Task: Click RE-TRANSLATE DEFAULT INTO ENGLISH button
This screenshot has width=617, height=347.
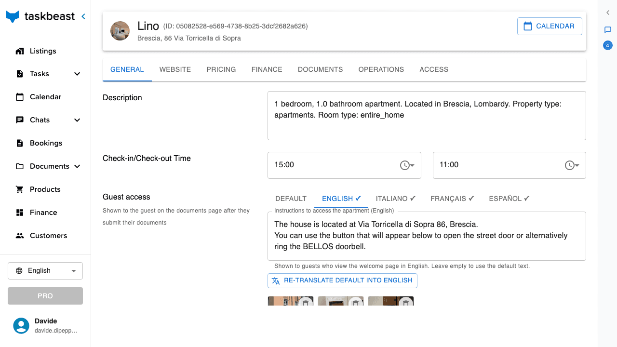Action: pos(342,280)
